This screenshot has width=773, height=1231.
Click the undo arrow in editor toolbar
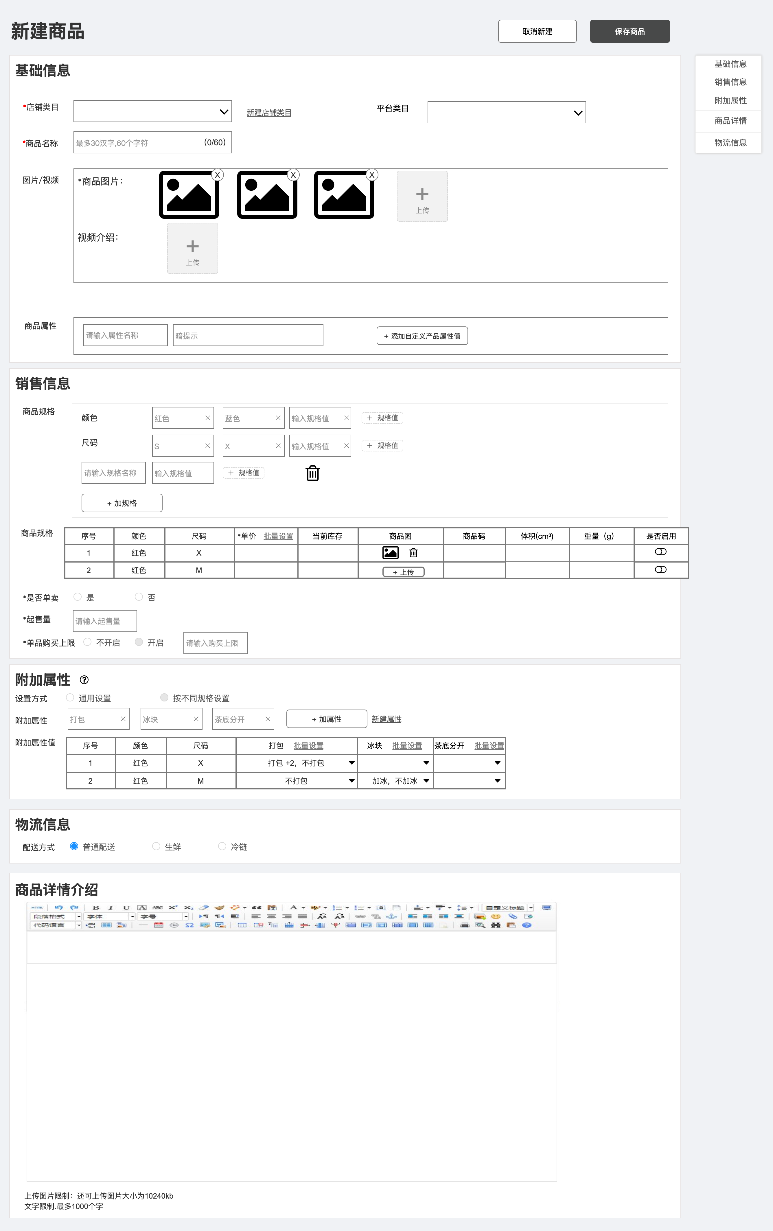(58, 907)
